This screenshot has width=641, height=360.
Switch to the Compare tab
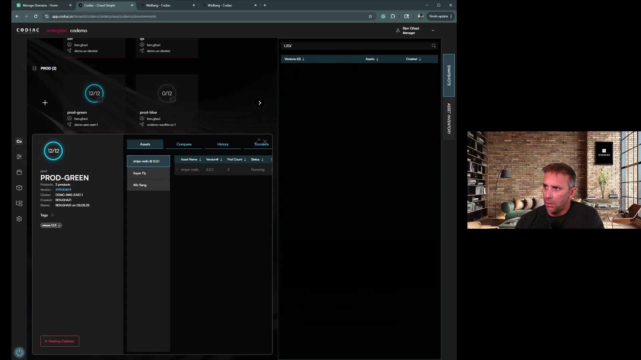(184, 144)
